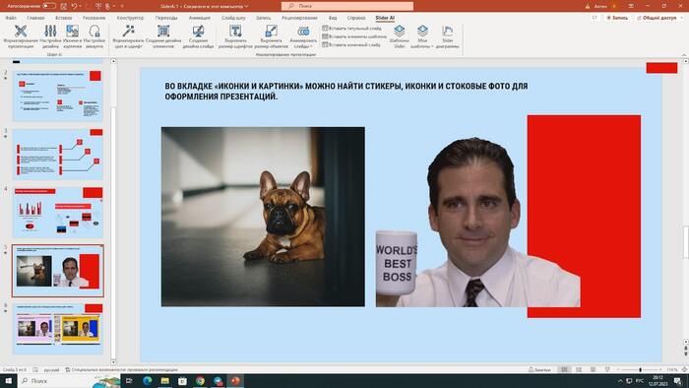
Task: Click the русский language indicator in the status bar
Action: [51, 370]
